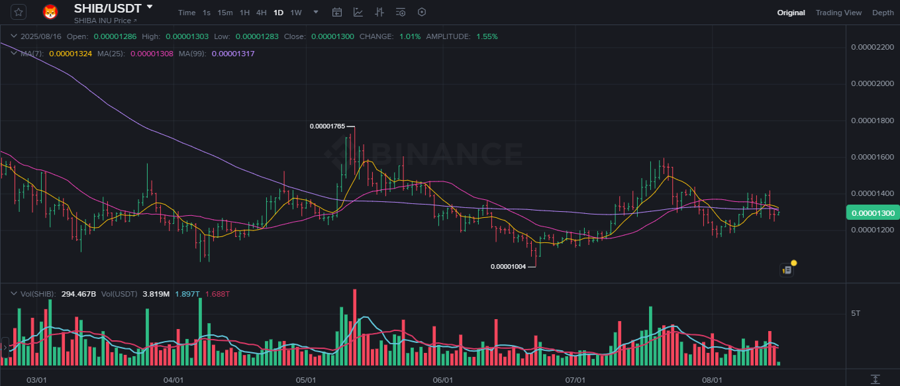The height and width of the screenshot is (386, 900).
Task: Click the 0.00001800 price axis label
Action: pyautogui.click(x=873, y=121)
